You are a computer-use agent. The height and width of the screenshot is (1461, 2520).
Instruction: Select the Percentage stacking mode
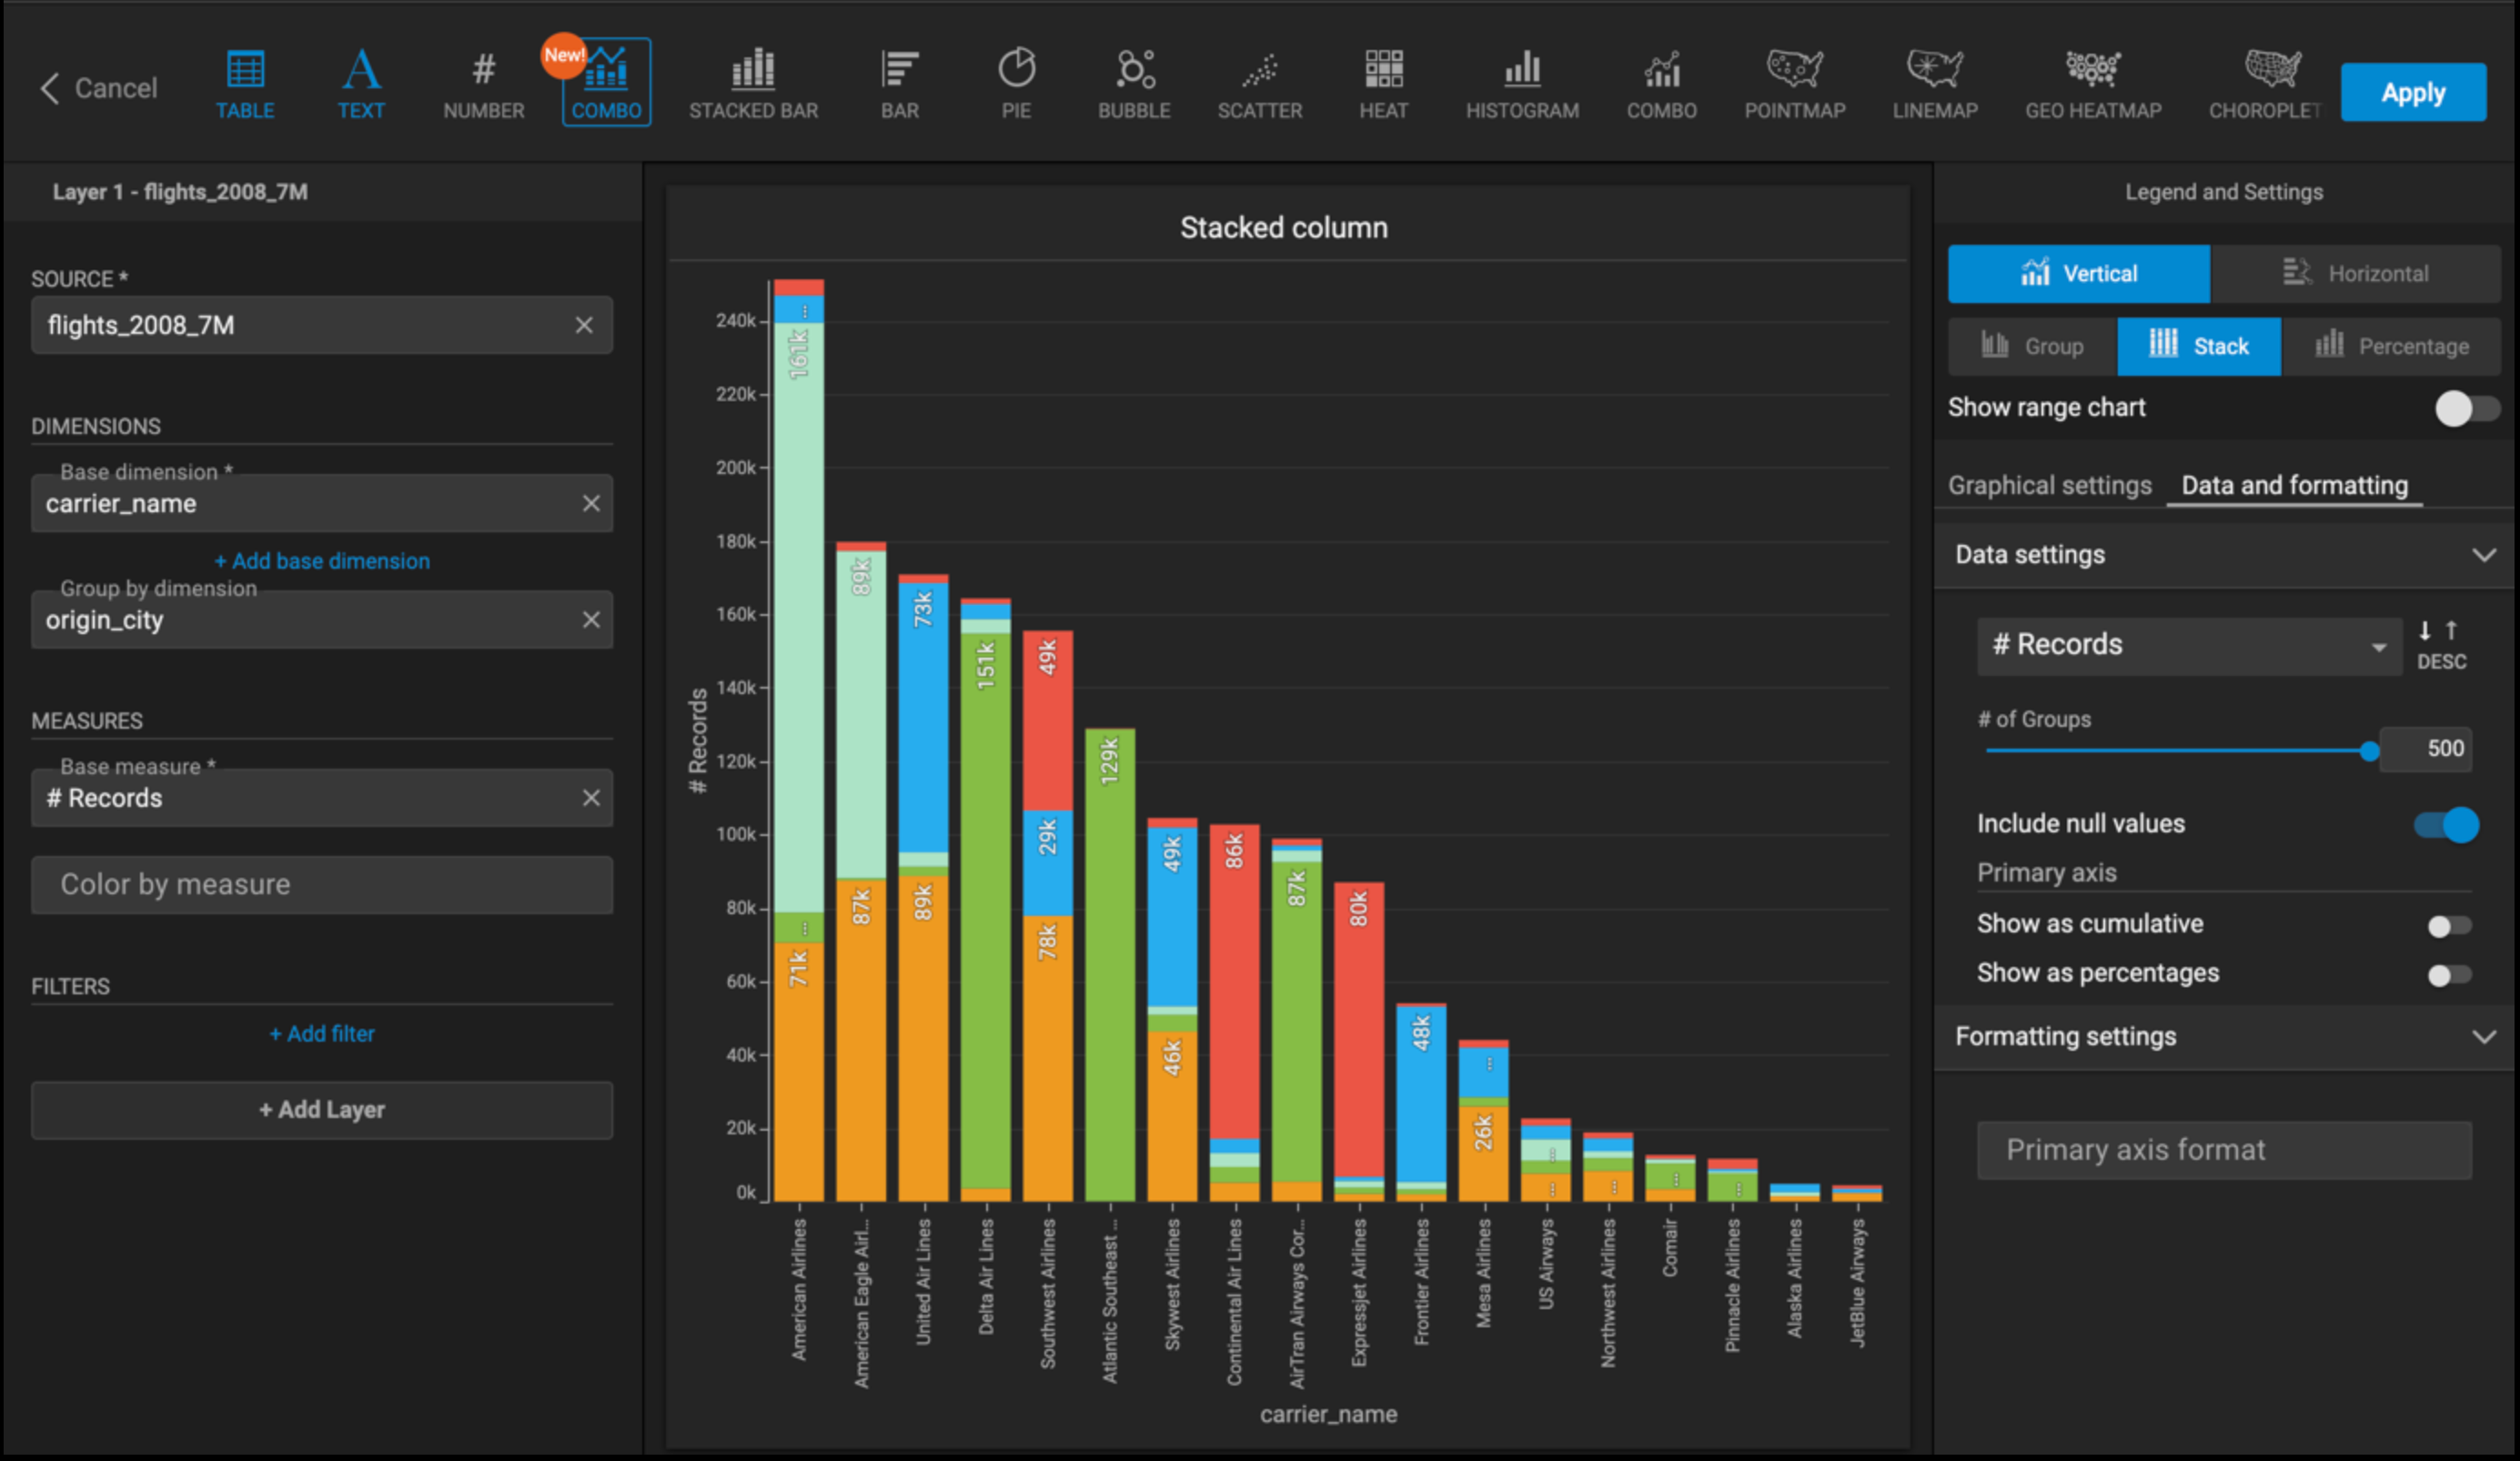tap(2391, 347)
